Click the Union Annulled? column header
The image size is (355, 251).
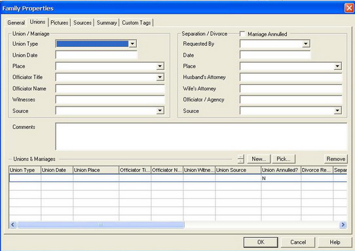281,170
